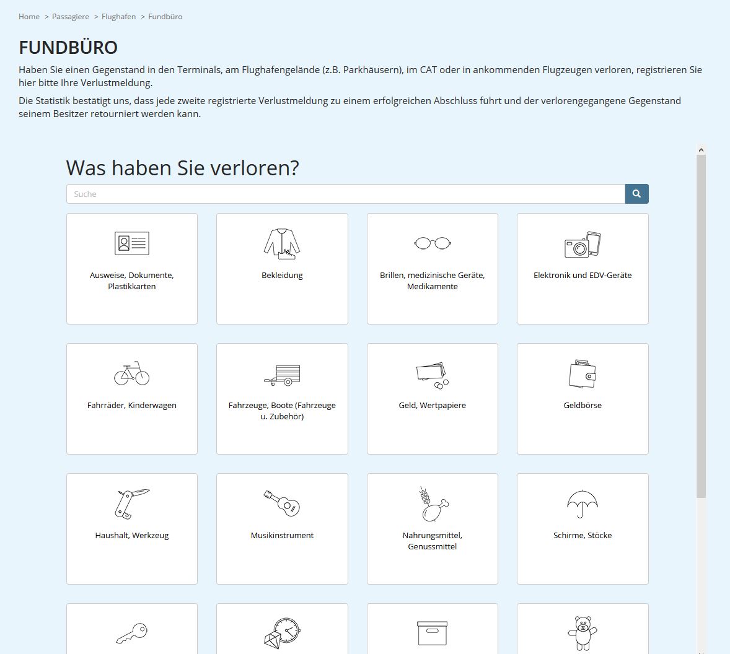
Task: Select the umbrella icon for Schirme, Stöcke
Action: pyautogui.click(x=583, y=504)
